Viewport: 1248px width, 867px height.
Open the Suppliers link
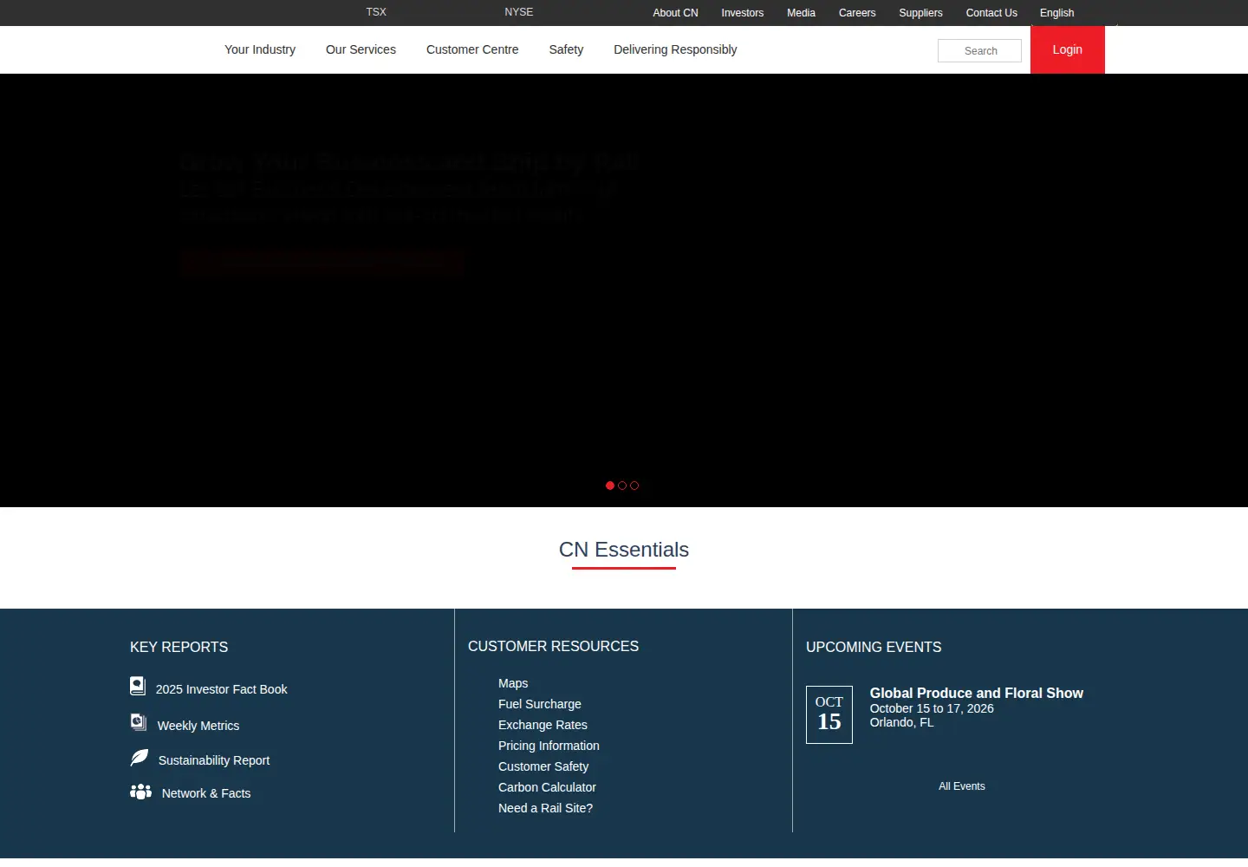pyautogui.click(x=920, y=13)
